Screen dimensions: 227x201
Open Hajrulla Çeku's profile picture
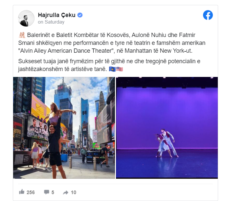26,18
